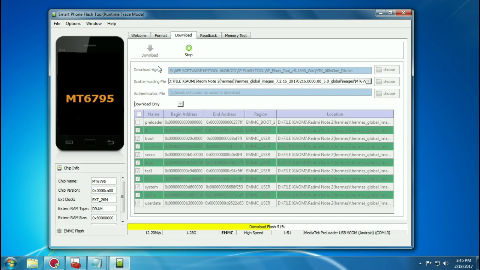
Task: Open the notepad taskbar icon
Action: point(97,263)
